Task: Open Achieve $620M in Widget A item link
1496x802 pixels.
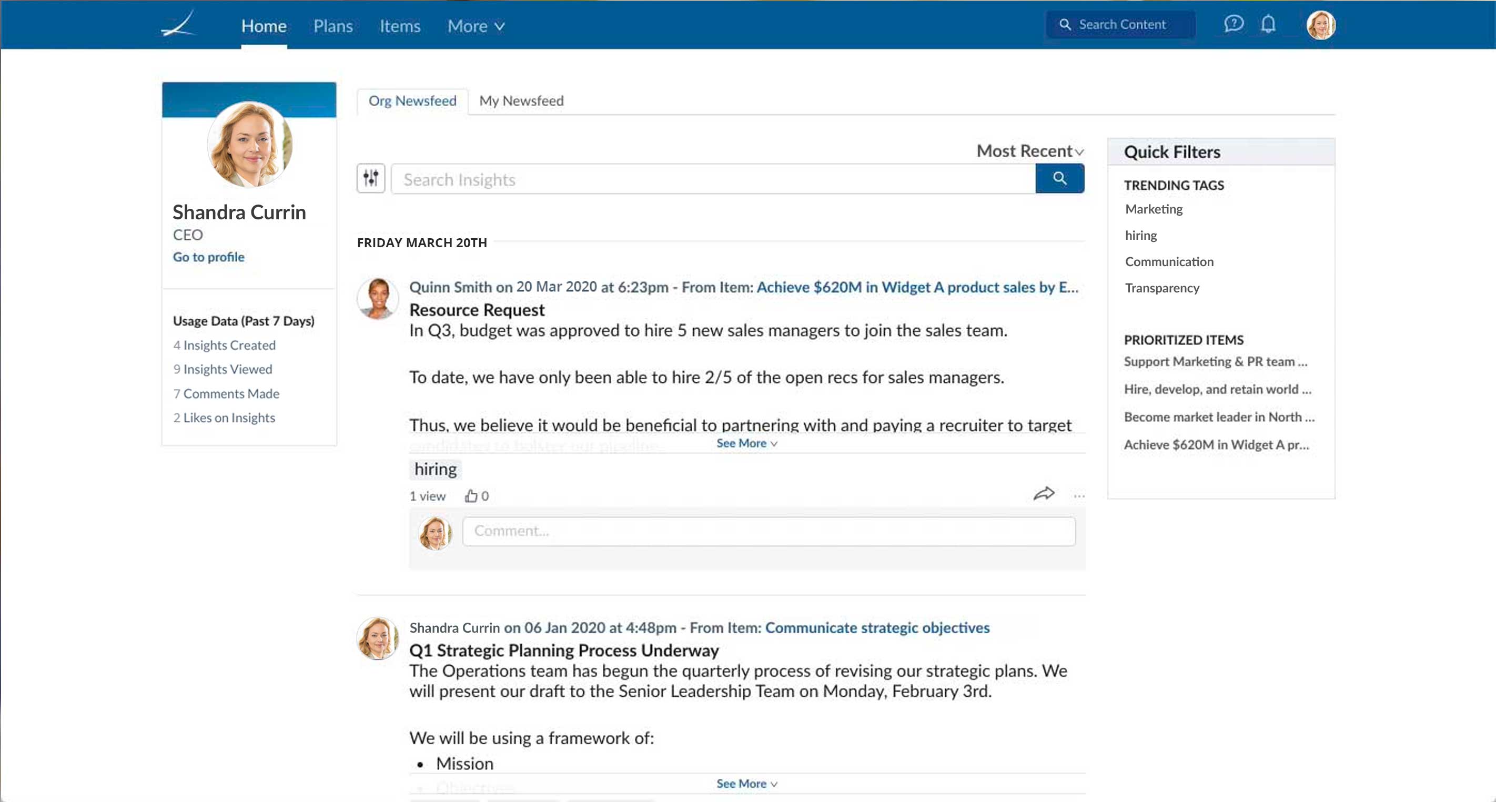Action: coord(917,287)
